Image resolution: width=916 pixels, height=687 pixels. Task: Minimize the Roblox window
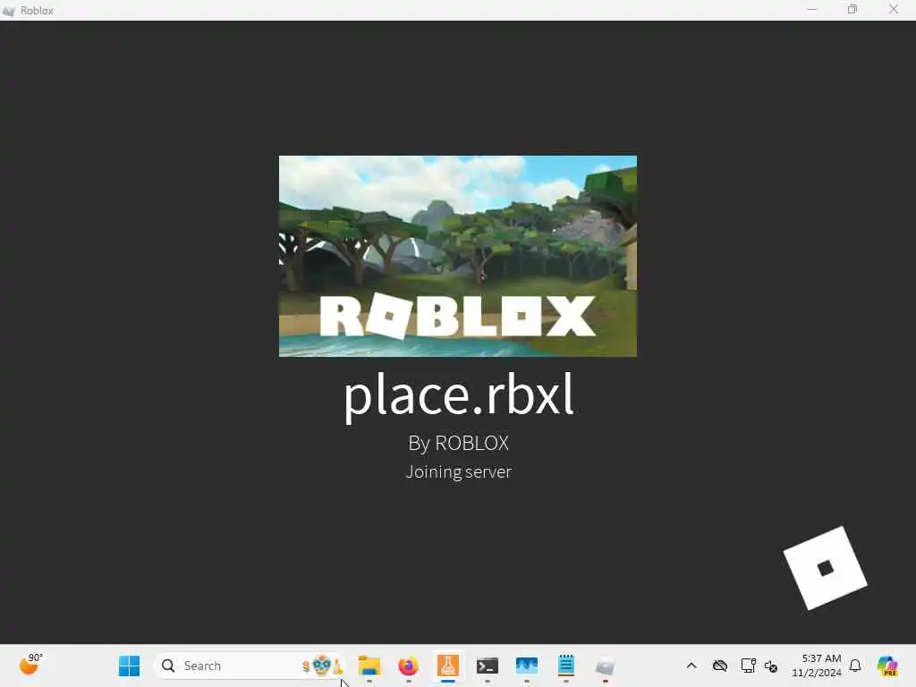[x=812, y=10]
